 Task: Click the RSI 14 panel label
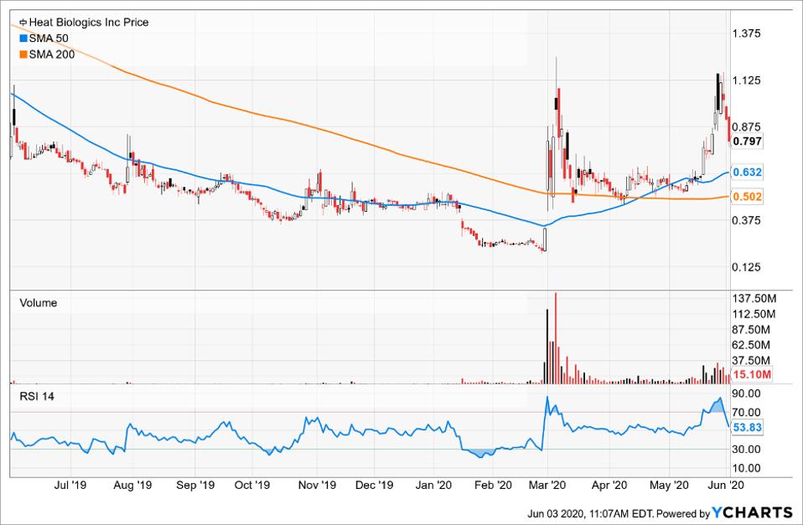tap(37, 397)
